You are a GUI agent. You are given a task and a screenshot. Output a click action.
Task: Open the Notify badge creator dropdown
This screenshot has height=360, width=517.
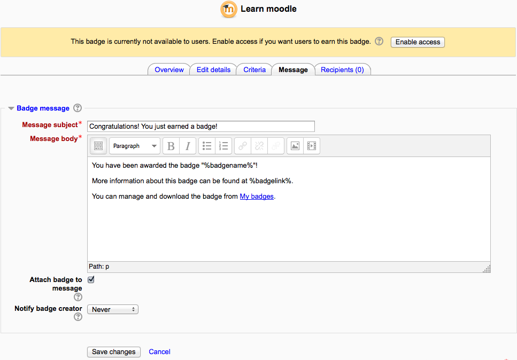click(113, 309)
